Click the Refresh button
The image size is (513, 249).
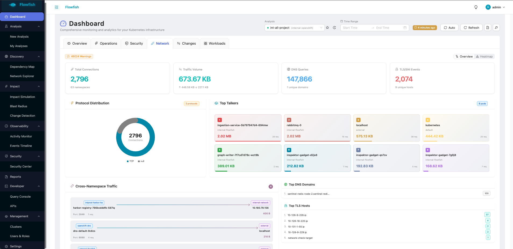(471, 27)
